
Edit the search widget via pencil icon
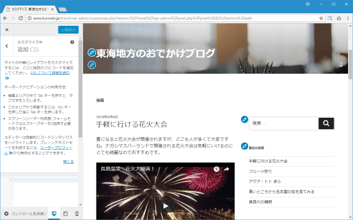(244, 119)
